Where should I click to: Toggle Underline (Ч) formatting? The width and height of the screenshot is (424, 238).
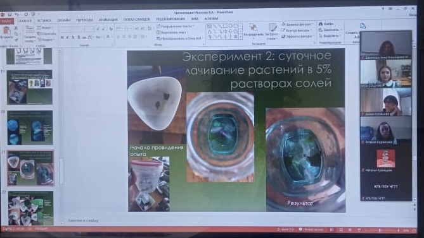73,37
